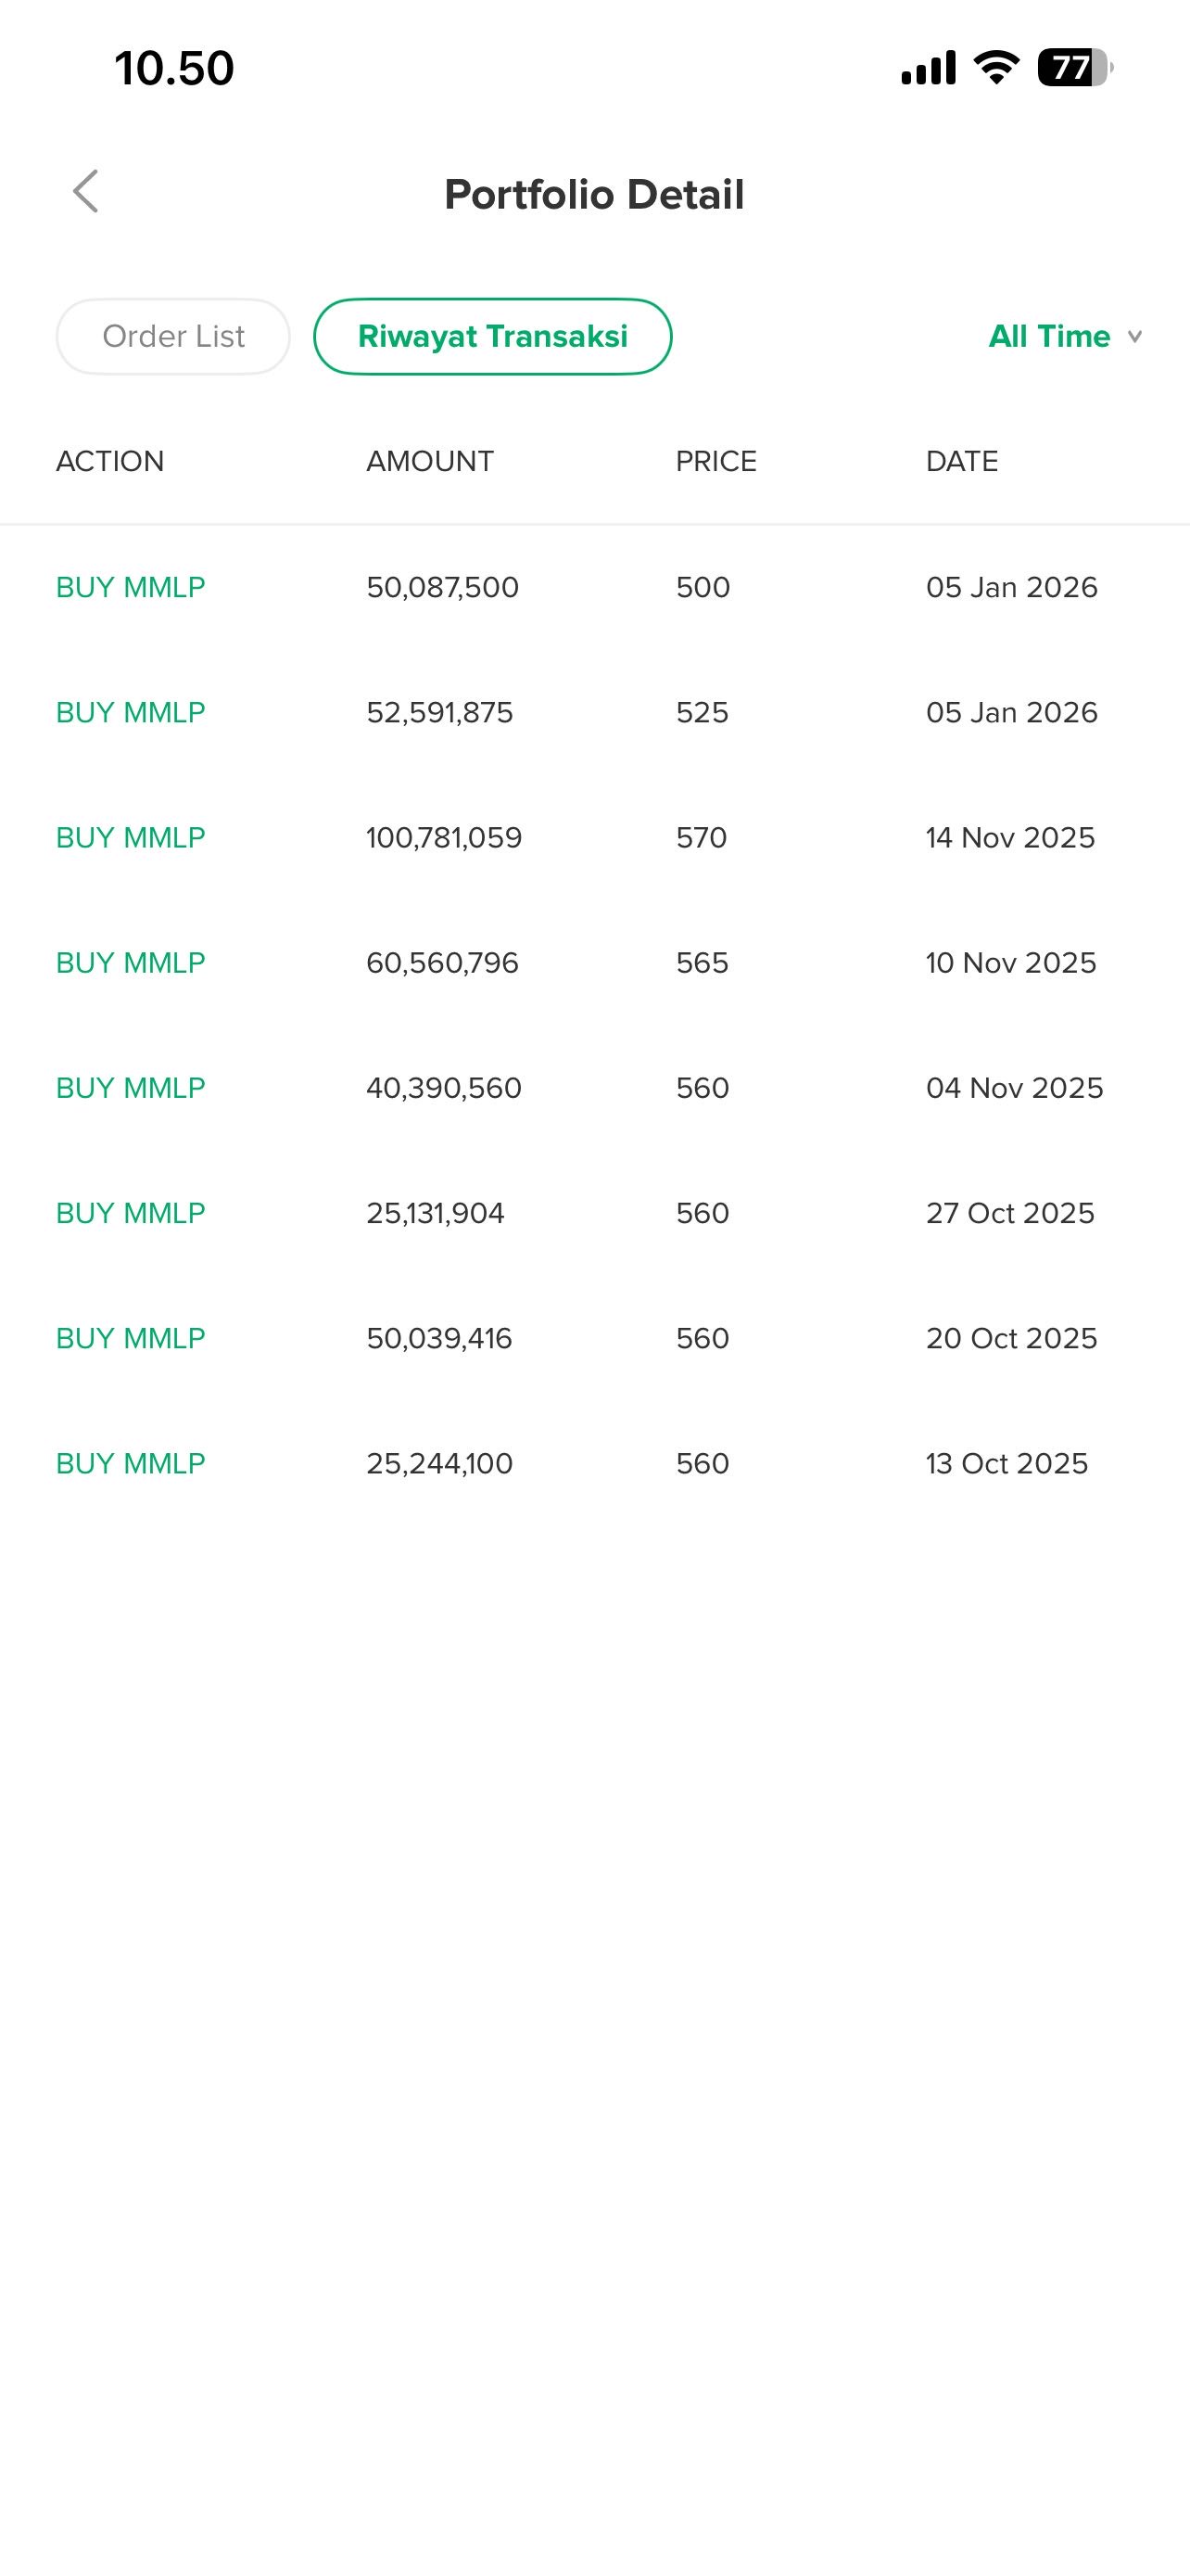Open the All Time period dropdown

pos(1049,336)
